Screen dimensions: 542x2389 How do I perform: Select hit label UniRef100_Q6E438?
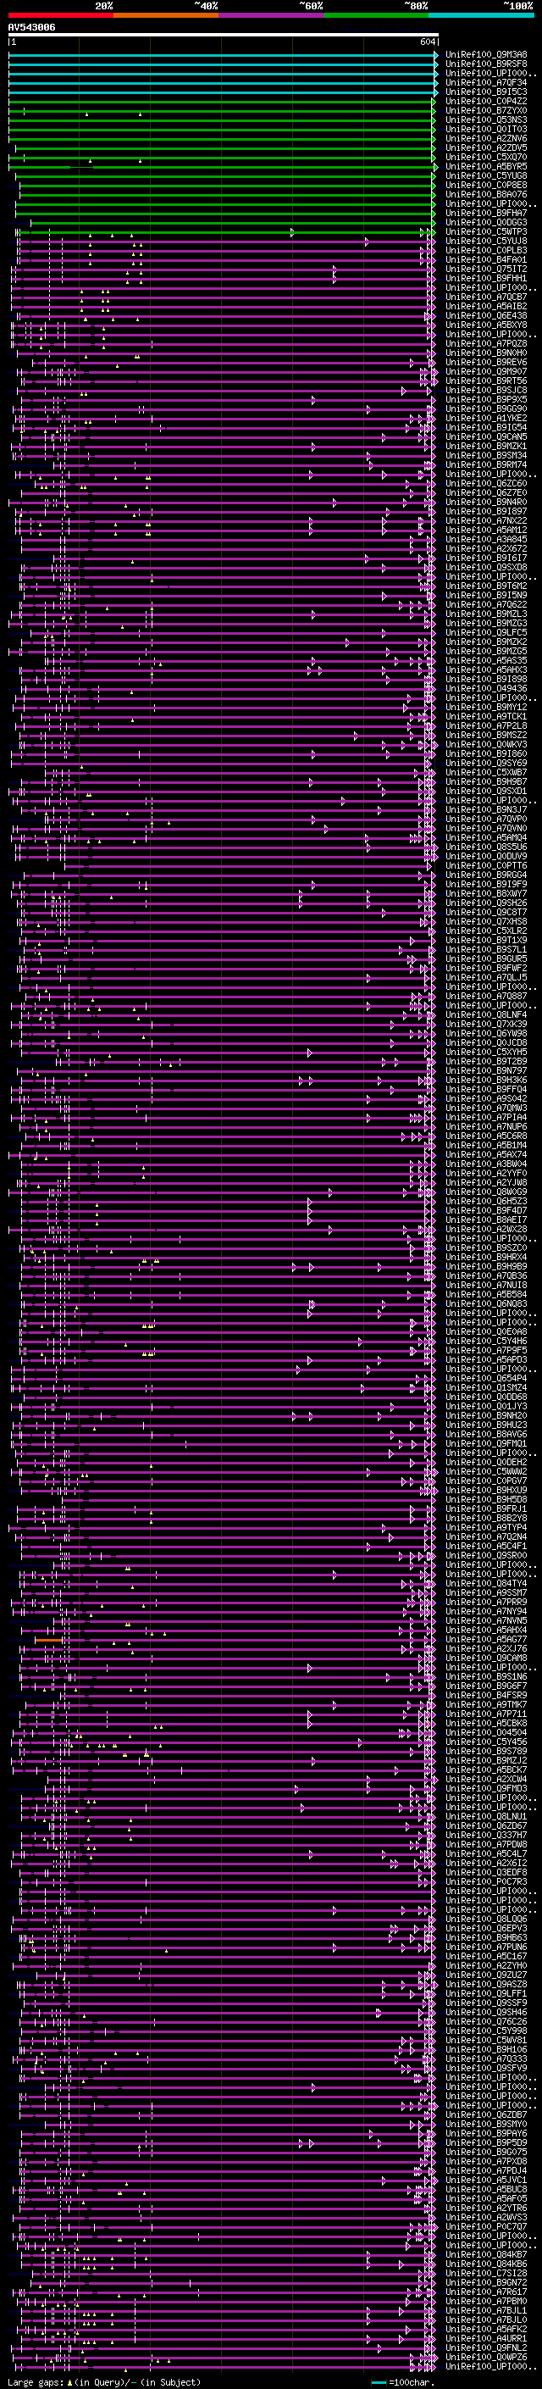[x=486, y=315]
